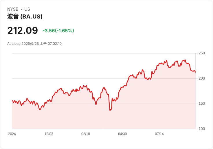Click the rightmost end of the price line
Viewport: 213px width, 149px height.
click(195, 72)
